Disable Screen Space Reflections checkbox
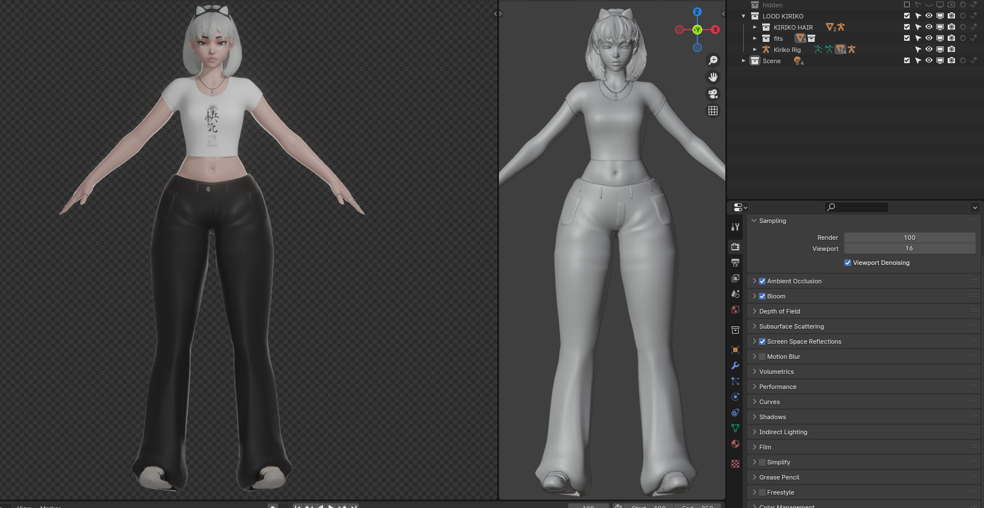 [x=762, y=341]
